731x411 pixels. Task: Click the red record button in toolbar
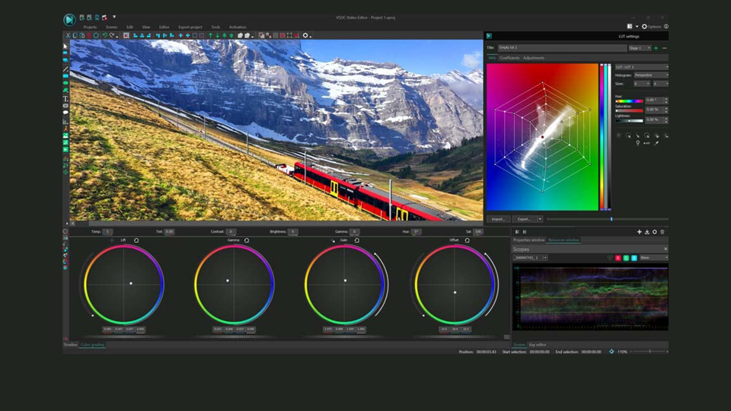(89, 36)
